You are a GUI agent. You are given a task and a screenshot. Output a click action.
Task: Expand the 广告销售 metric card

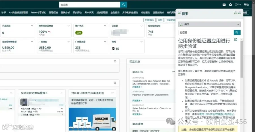(x=69, y=42)
